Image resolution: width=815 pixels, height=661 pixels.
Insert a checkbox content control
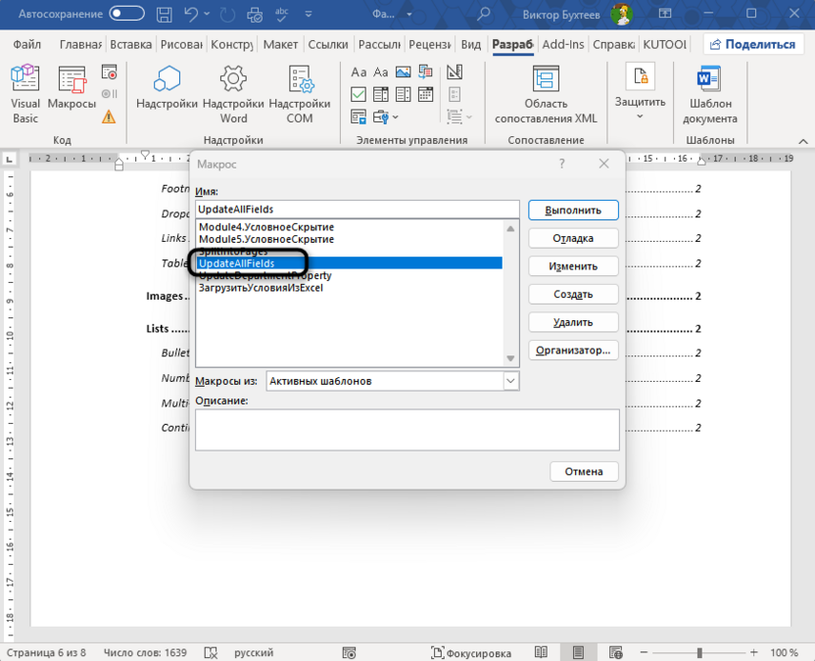coord(359,94)
